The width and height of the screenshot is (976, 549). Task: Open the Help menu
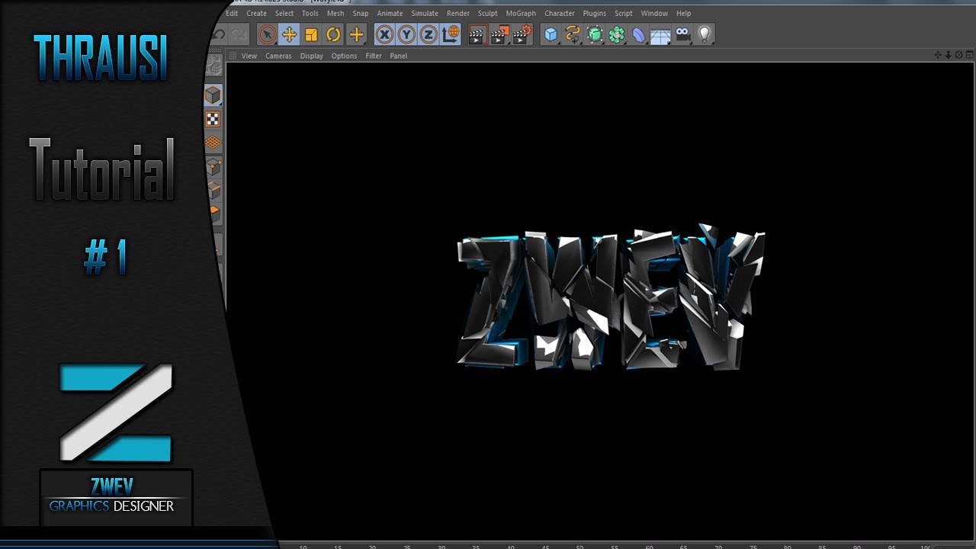[x=684, y=13]
